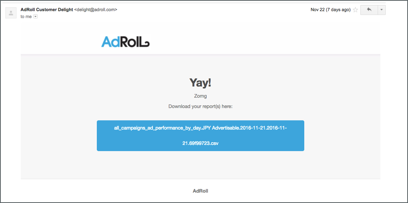Click the 'Yay!' heading

click(x=200, y=83)
